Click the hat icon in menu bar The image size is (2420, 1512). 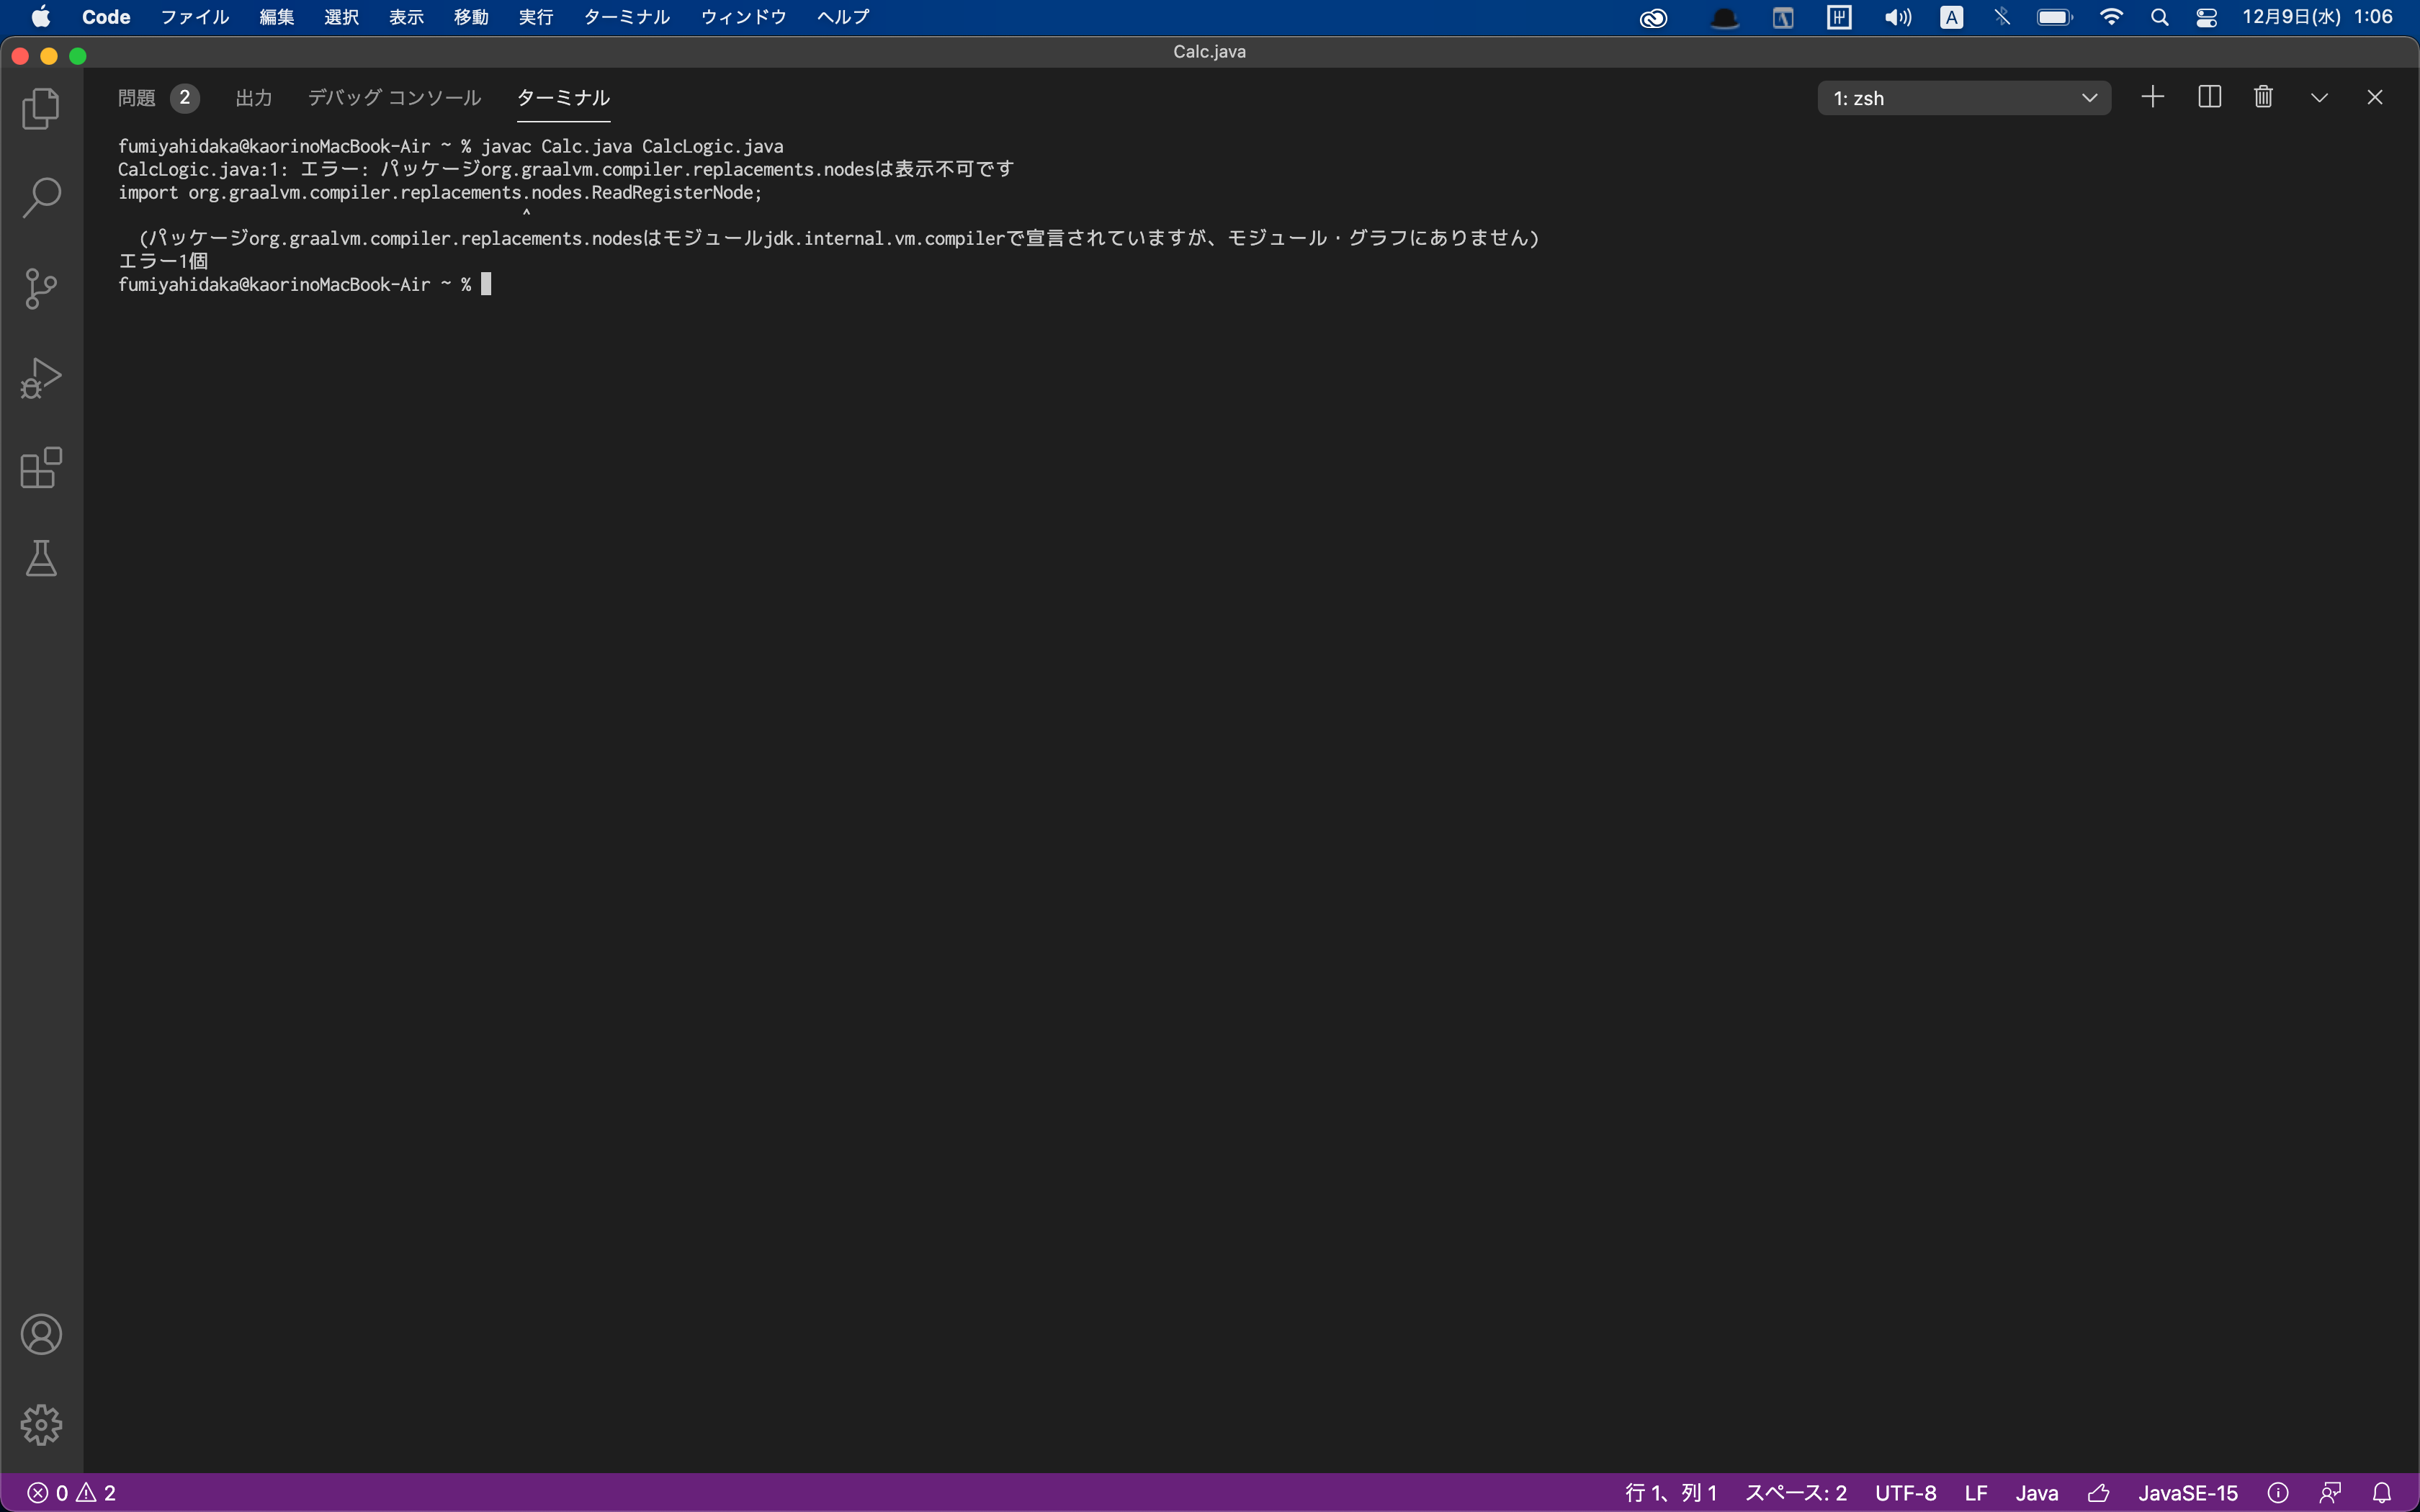[x=1725, y=17]
